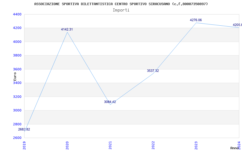Screen dimensions: 242x151
Task: Click the 2023 year tick label
Action: tap(196, 145)
